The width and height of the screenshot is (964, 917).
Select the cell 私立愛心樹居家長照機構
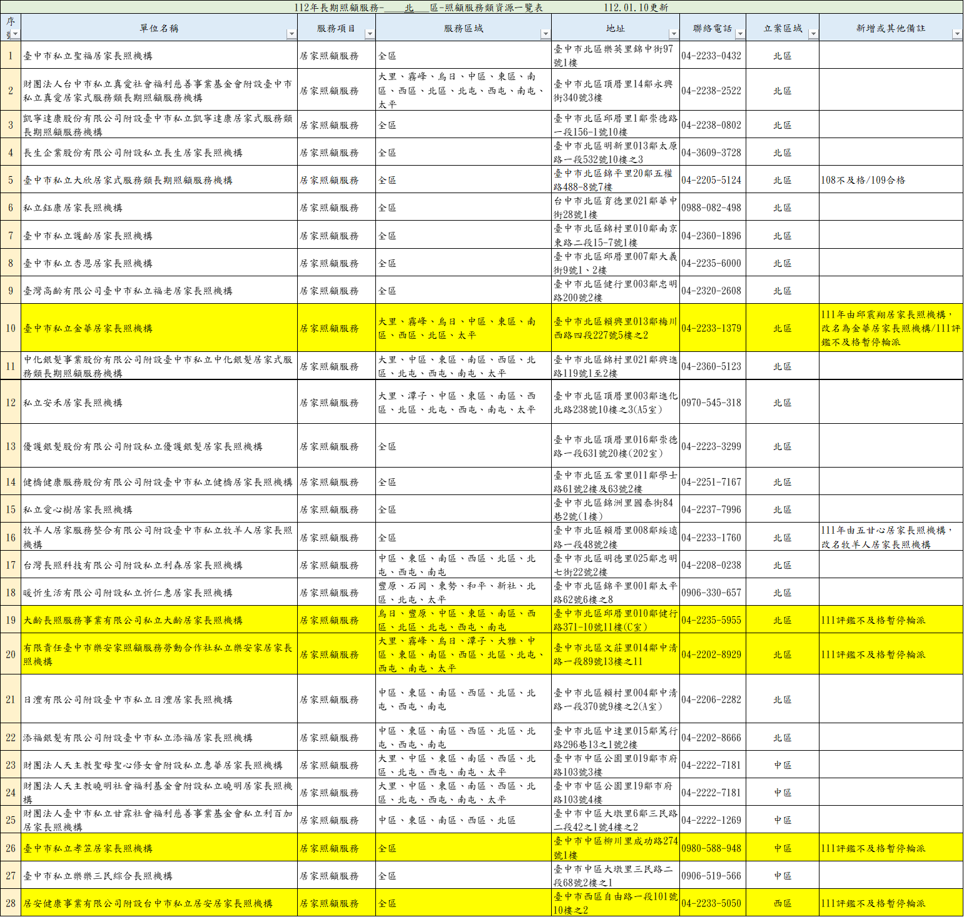pos(159,509)
